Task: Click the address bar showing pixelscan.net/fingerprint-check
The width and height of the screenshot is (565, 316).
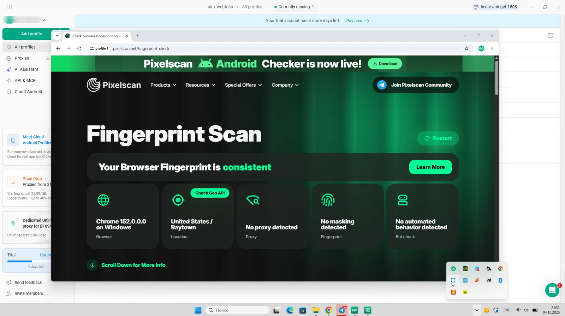Action: click(x=275, y=49)
